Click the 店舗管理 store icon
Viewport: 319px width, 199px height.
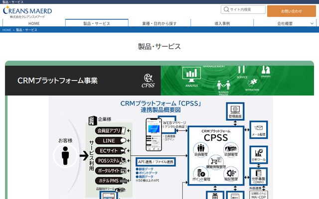(x=231, y=148)
